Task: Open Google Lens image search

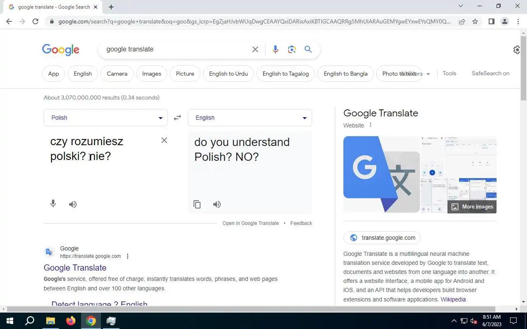Action: pos(292,49)
